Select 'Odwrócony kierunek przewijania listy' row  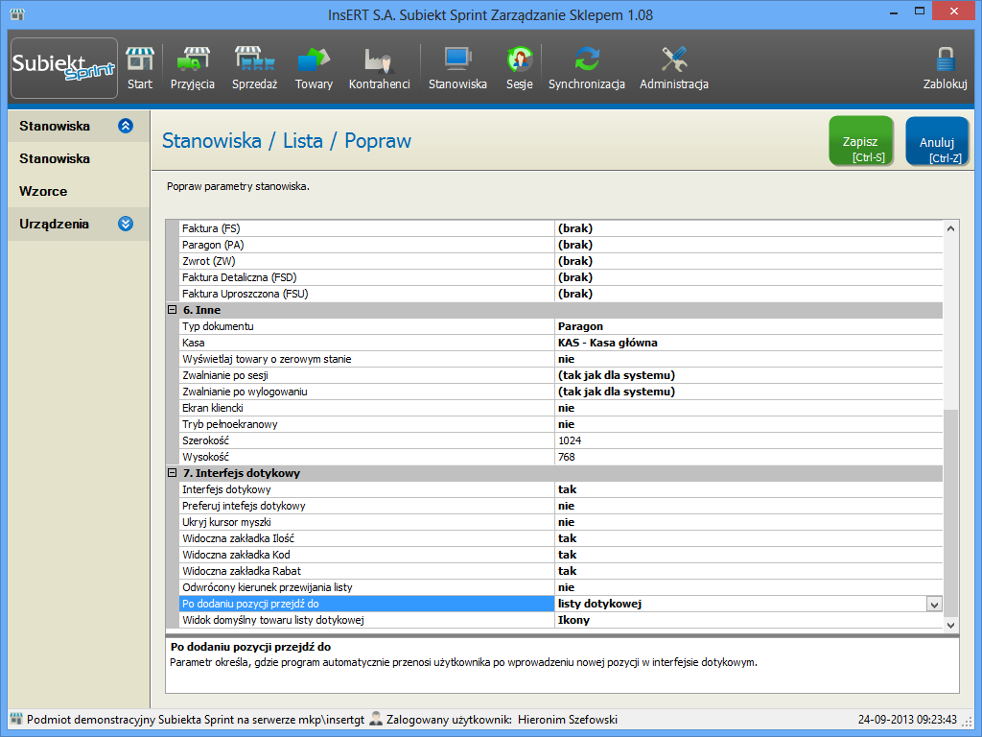pyautogui.click(x=560, y=587)
